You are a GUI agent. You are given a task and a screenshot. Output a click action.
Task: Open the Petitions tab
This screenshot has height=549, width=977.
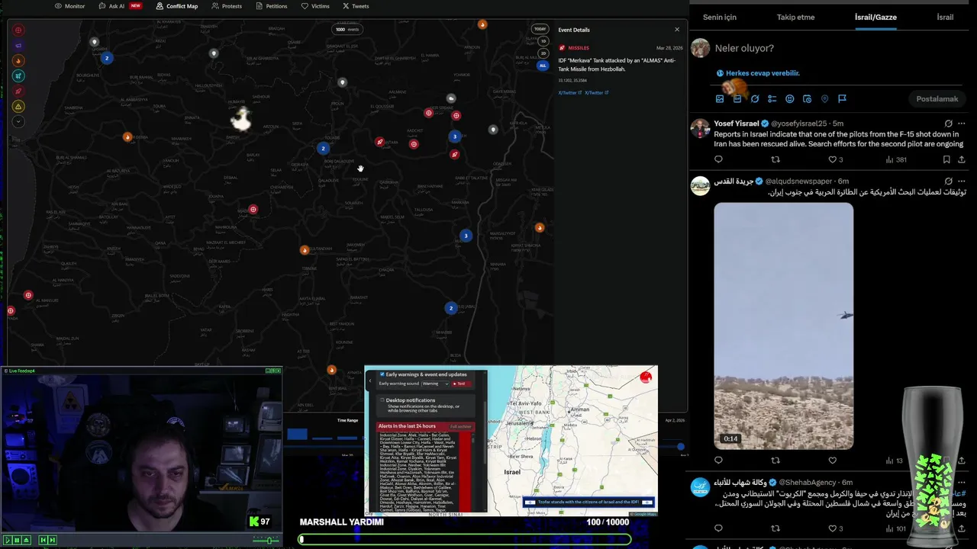coord(271,6)
